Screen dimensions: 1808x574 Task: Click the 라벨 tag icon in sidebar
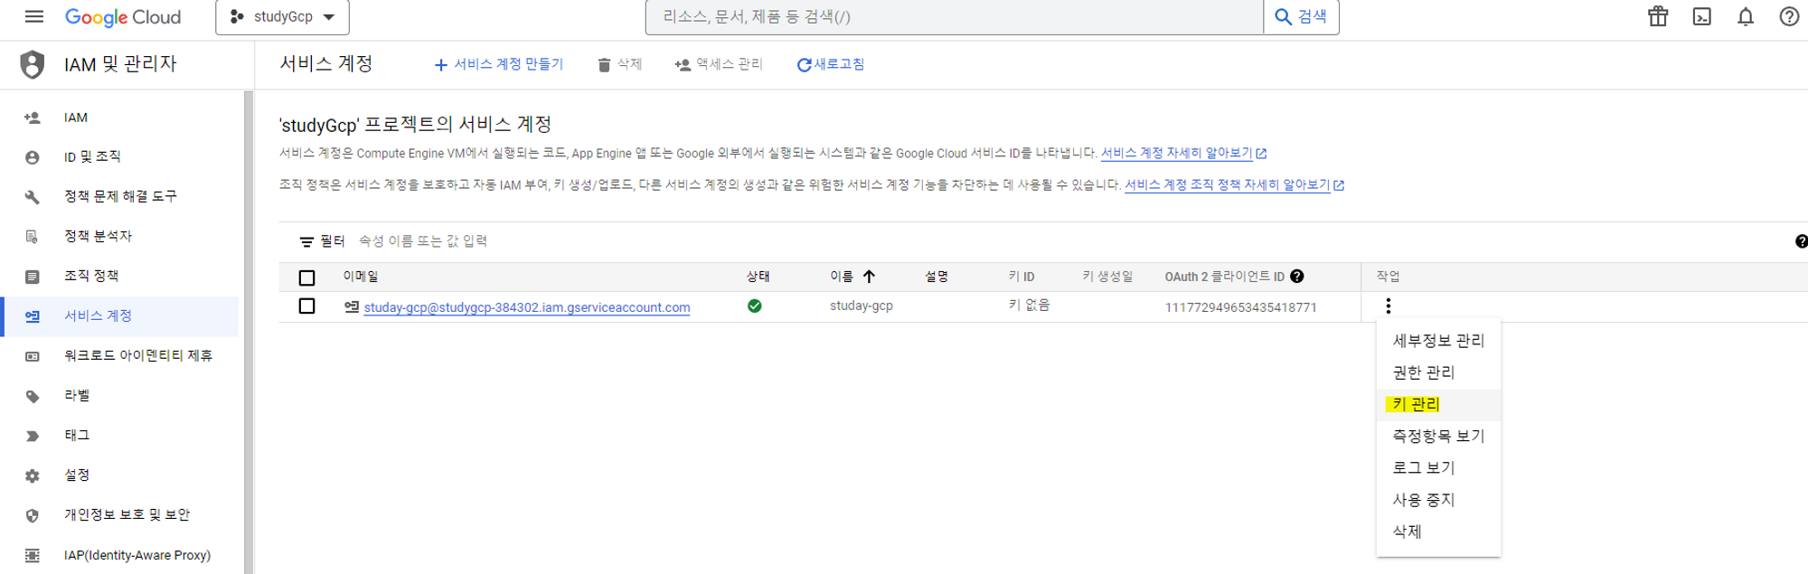33,396
